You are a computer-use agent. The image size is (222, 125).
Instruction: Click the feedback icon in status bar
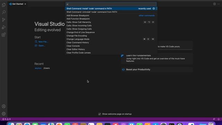tap(214, 119)
